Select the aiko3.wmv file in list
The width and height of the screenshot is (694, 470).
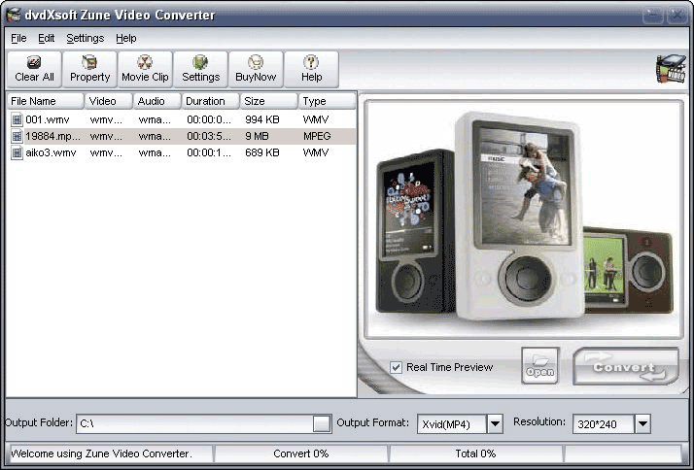pyautogui.click(x=50, y=152)
